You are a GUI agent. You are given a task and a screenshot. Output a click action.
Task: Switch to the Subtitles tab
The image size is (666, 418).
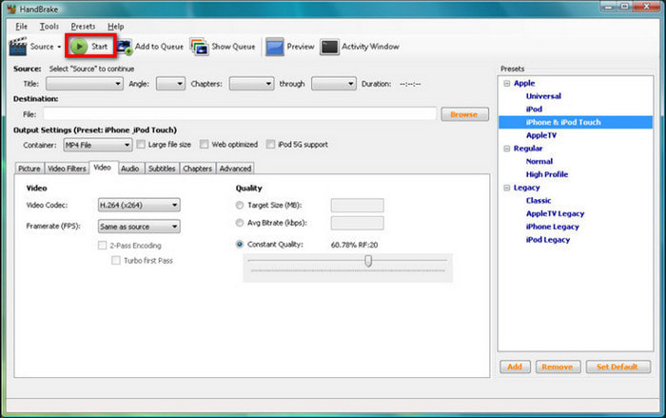(162, 169)
